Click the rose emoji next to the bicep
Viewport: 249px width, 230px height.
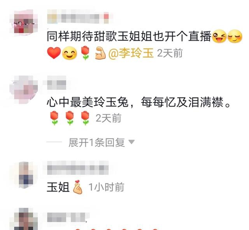pos(85,53)
